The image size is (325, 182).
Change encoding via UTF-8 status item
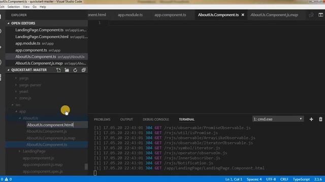click(271, 179)
